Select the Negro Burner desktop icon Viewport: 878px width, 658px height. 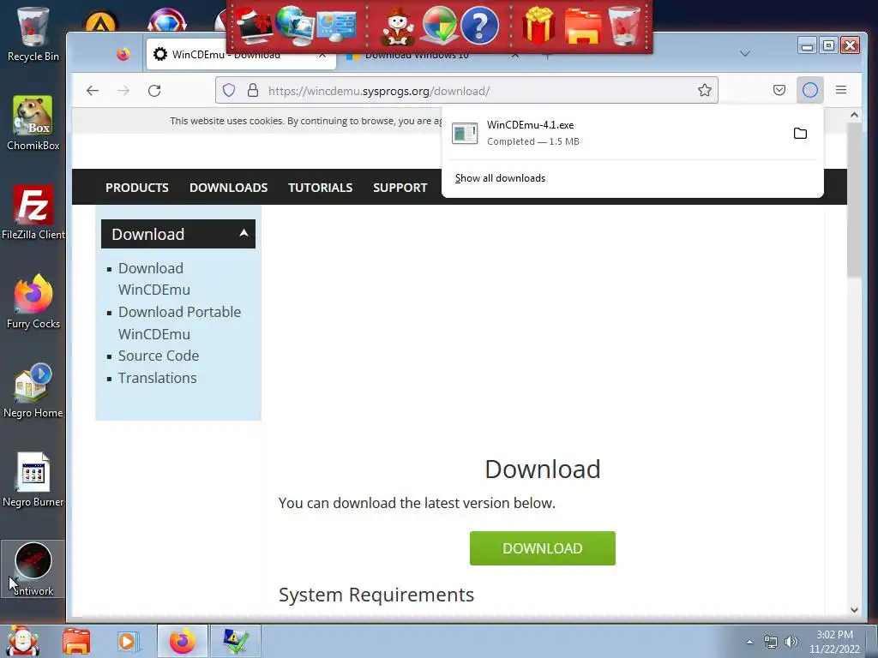[x=33, y=480]
